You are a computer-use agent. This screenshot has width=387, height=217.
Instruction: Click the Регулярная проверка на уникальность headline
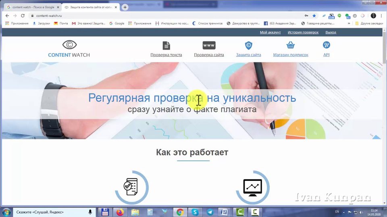pyautogui.click(x=192, y=98)
